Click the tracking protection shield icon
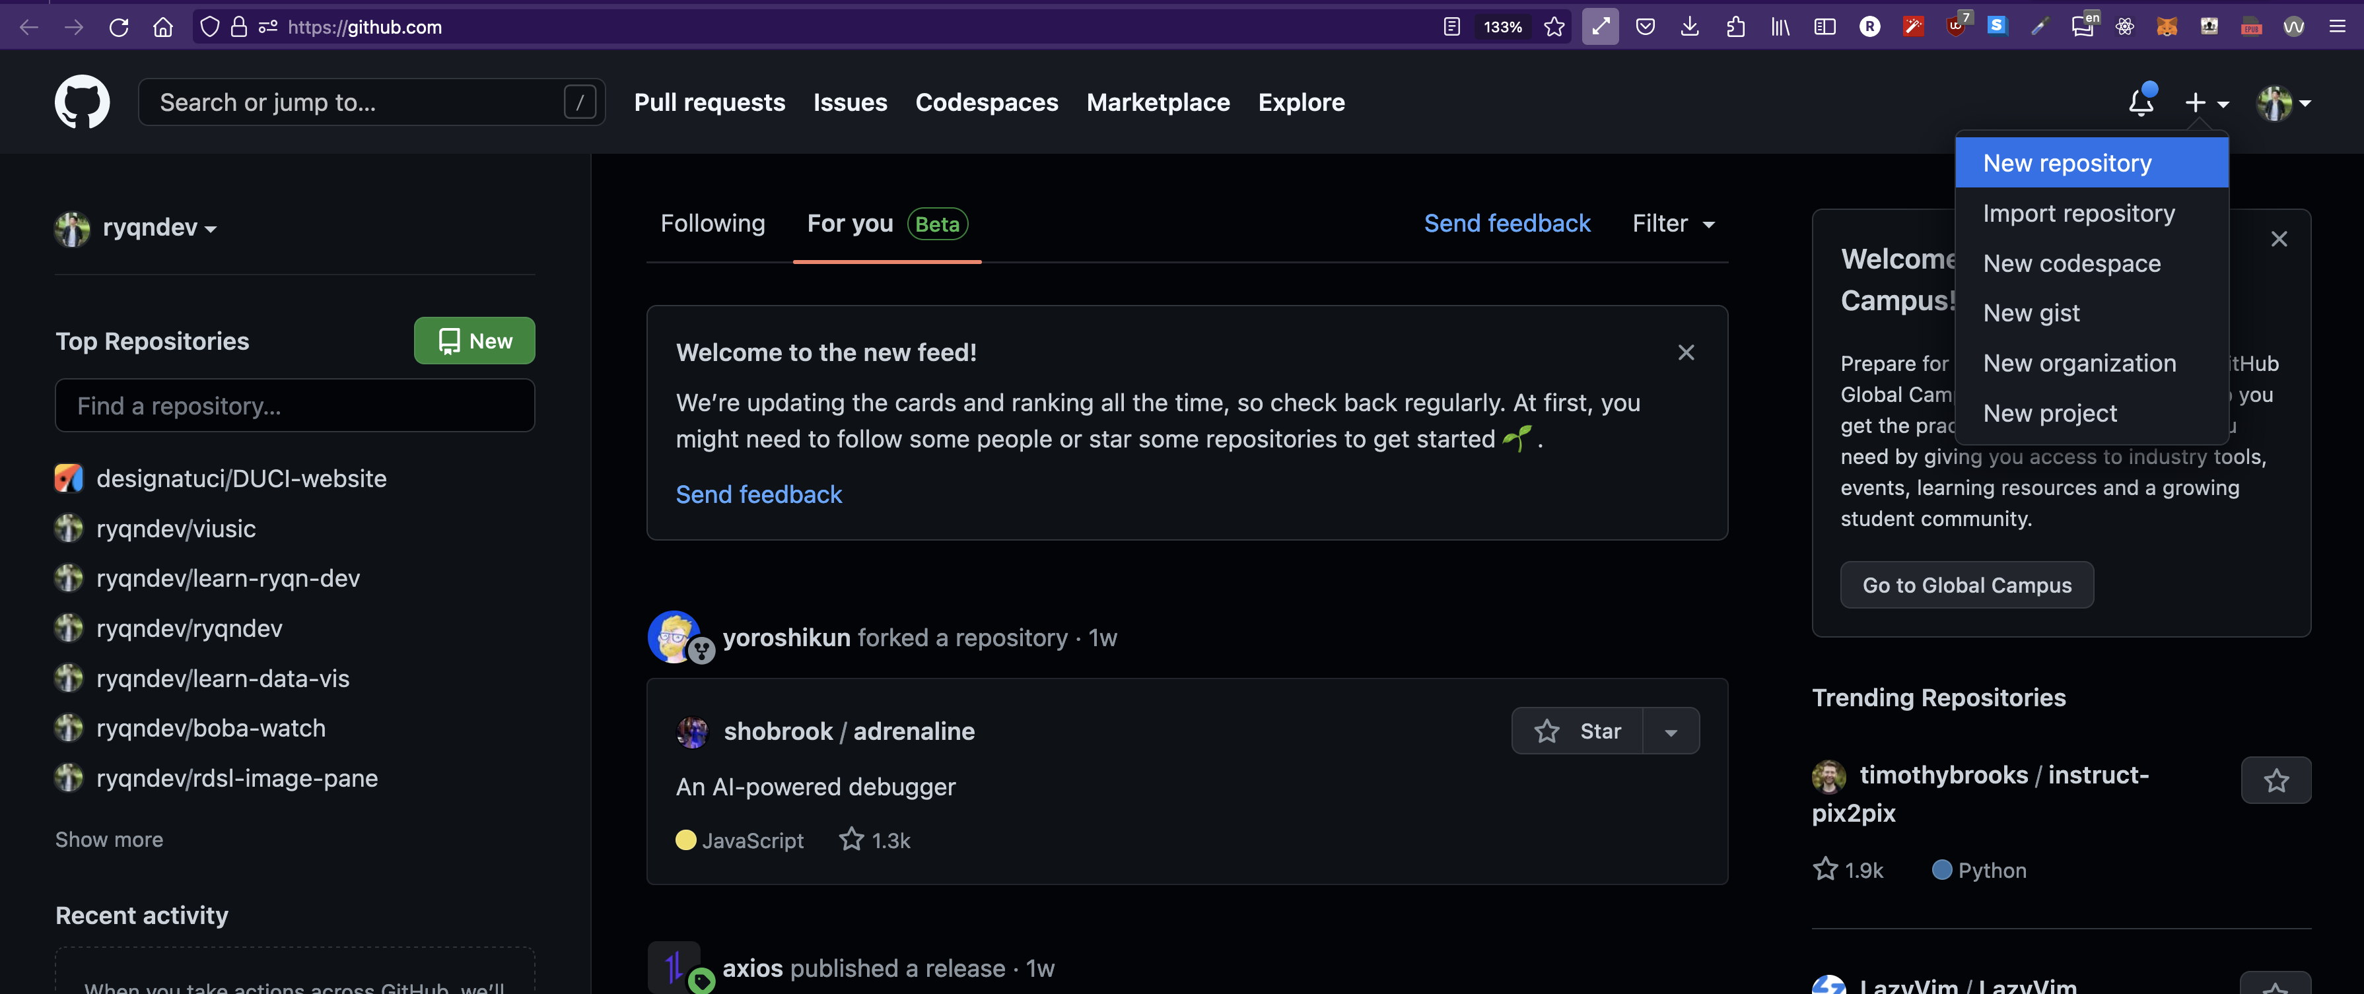 click(210, 26)
